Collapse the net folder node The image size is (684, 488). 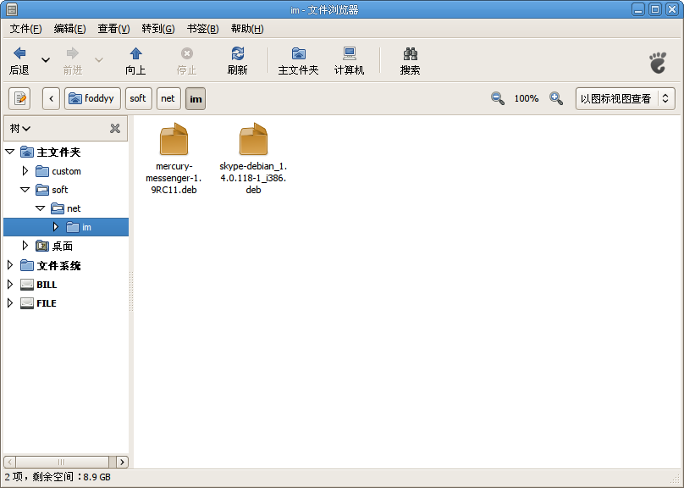41,208
